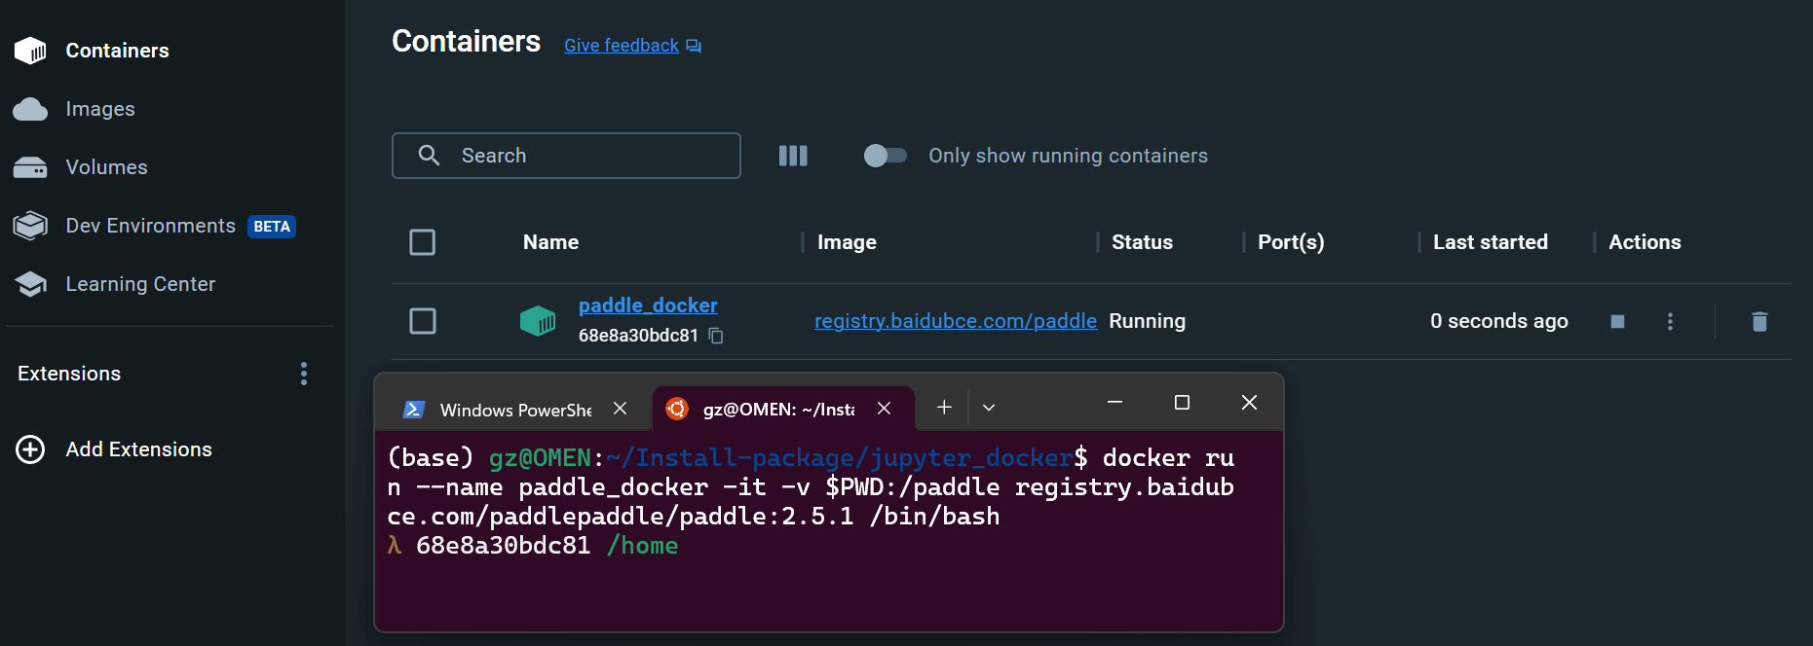Open the column view settings icon
The width and height of the screenshot is (1813, 646).
point(793,156)
